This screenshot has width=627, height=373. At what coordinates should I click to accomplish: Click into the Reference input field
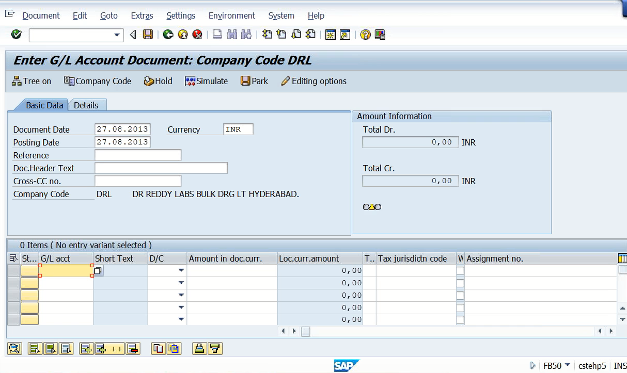(x=138, y=155)
